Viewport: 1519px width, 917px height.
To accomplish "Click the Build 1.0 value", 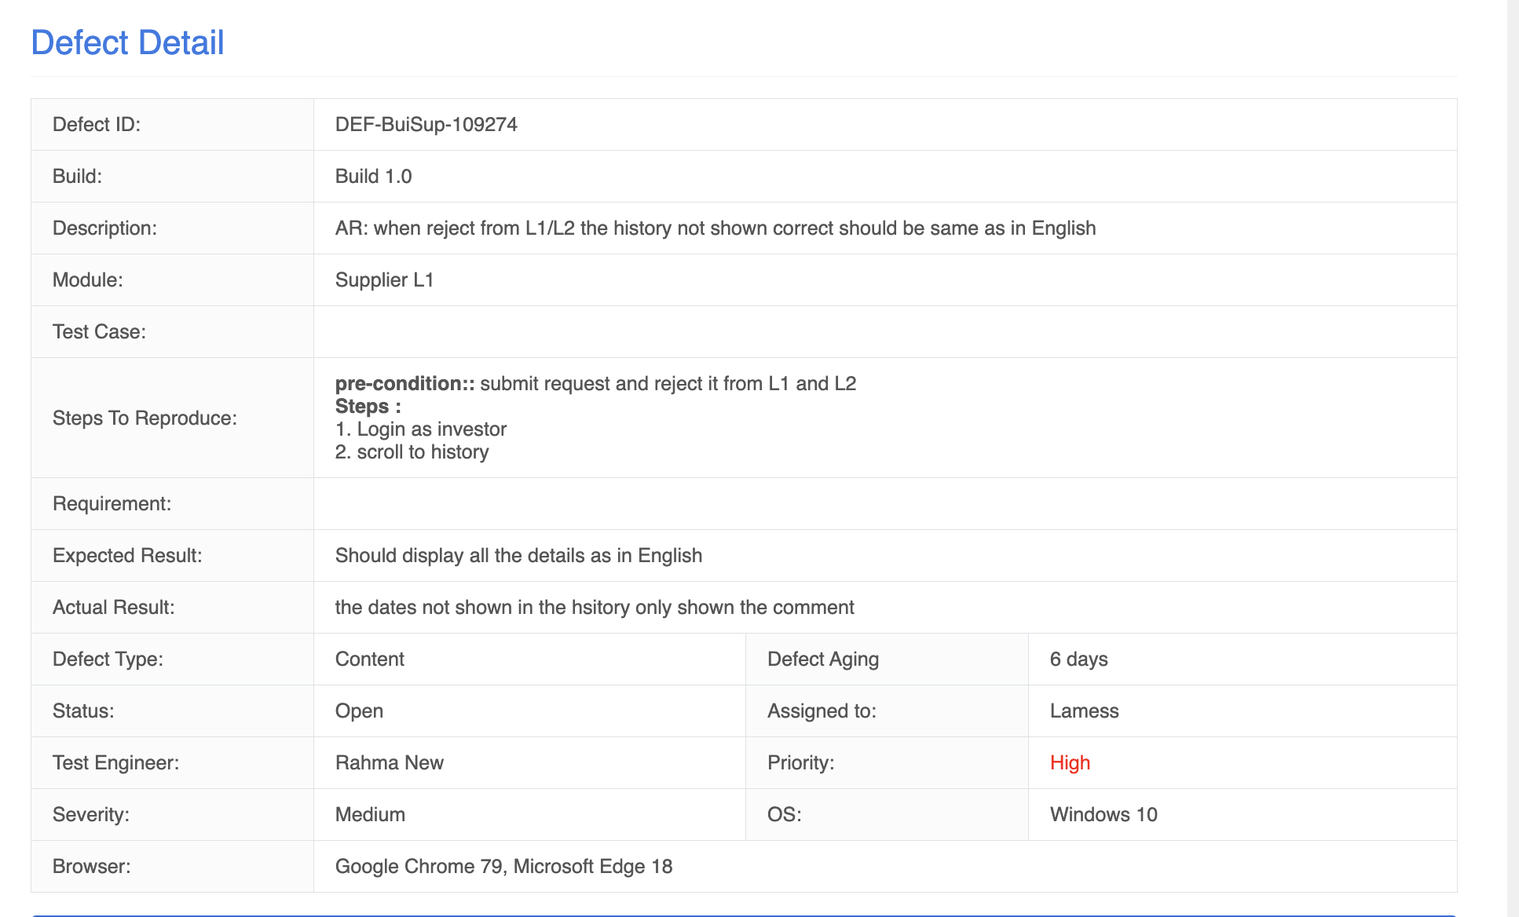I will 373,177.
